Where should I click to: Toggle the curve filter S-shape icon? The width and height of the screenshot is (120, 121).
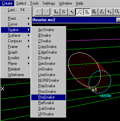[x=79, y=12]
